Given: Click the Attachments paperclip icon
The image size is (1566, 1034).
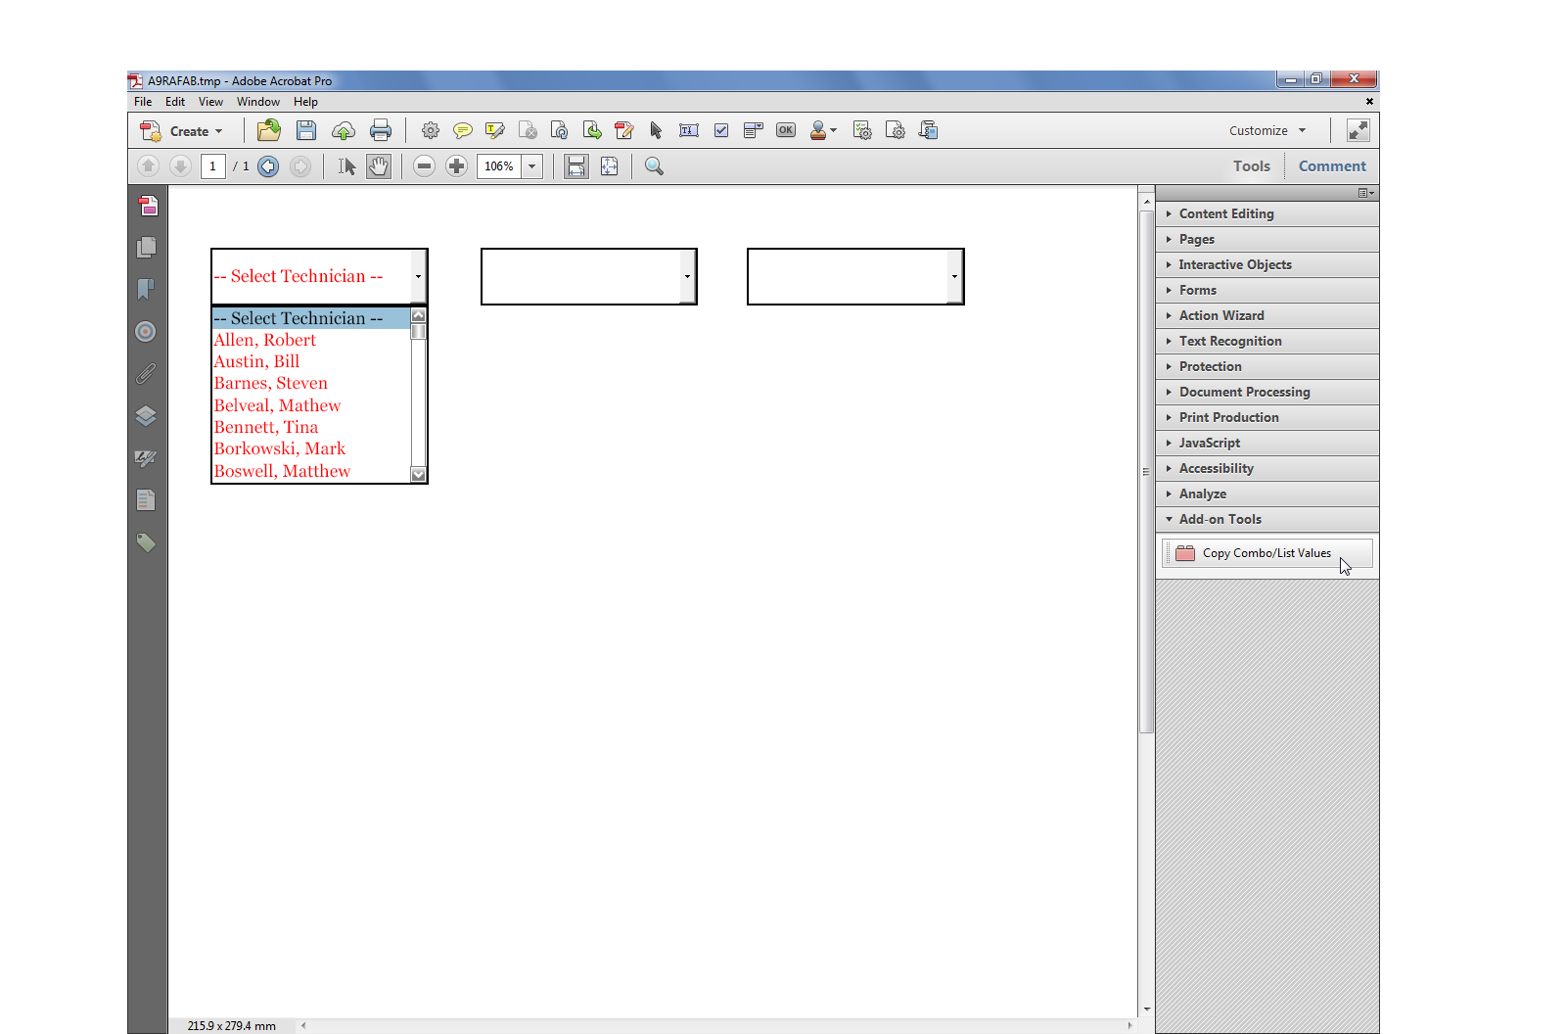Looking at the screenshot, I should pos(147,373).
